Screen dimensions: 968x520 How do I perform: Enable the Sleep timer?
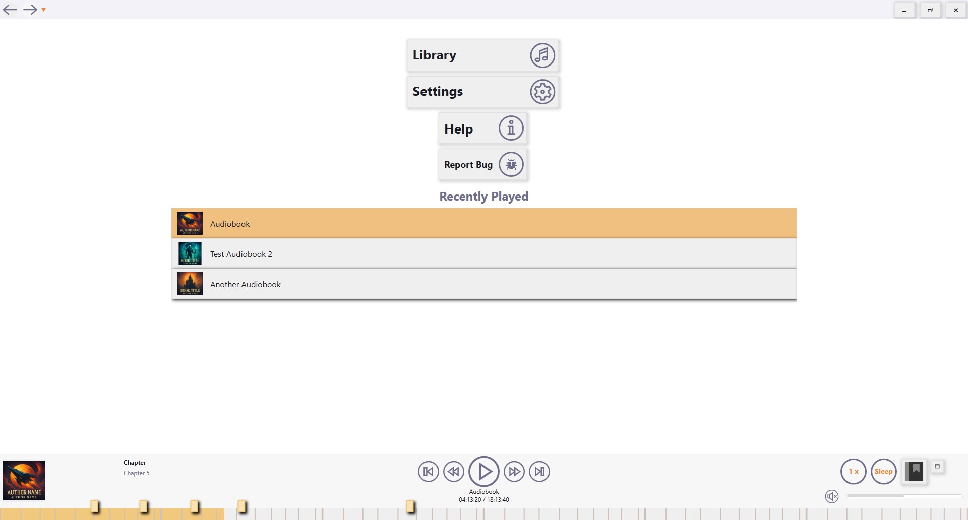[x=883, y=471]
